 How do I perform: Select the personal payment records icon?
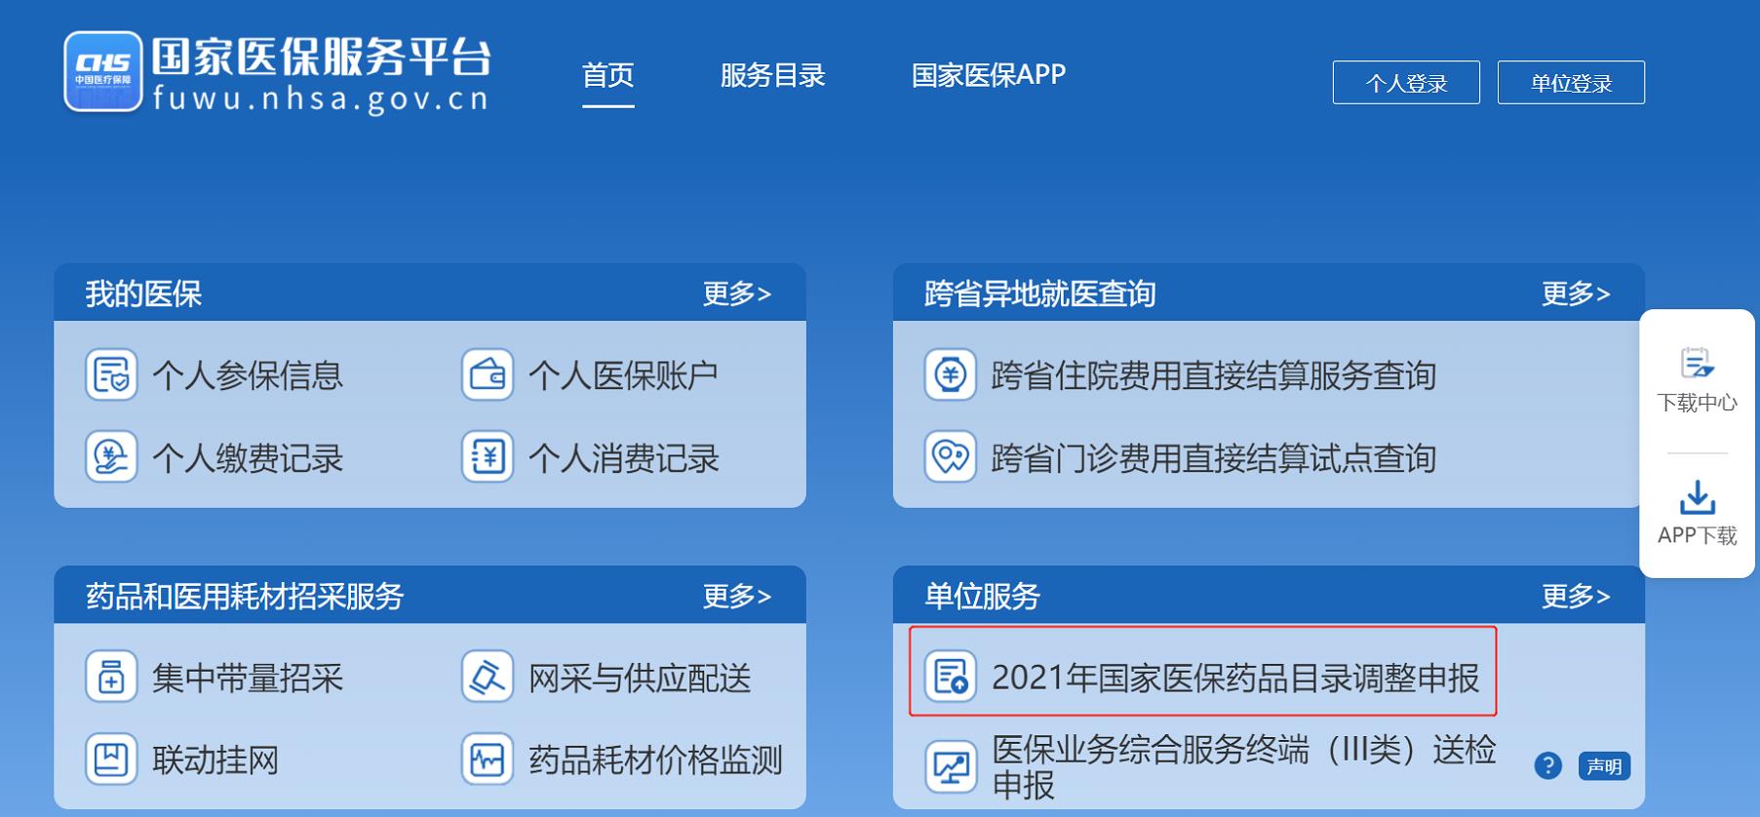(x=111, y=457)
